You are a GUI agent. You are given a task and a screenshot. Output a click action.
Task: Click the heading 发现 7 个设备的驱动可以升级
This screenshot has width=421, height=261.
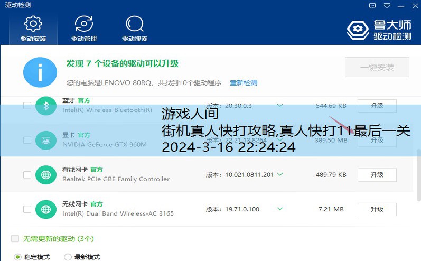click(x=123, y=63)
